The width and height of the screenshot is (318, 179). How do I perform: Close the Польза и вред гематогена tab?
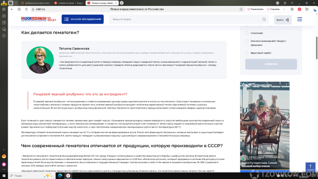[116, 3]
